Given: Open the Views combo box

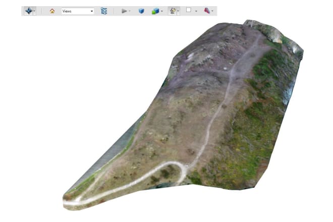Looking at the screenshot, I should [x=78, y=11].
